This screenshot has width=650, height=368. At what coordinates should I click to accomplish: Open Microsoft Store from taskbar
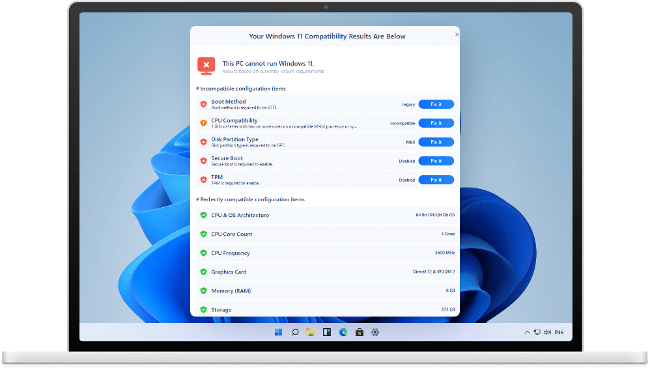tap(359, 332)
